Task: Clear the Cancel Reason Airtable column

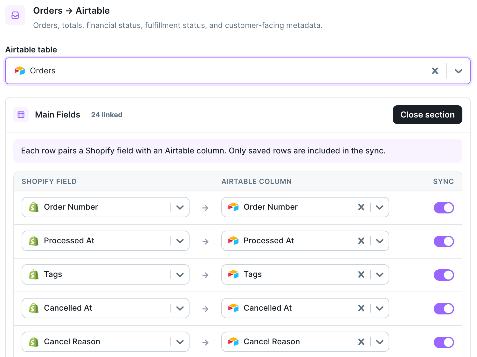Action: (361, 342)
